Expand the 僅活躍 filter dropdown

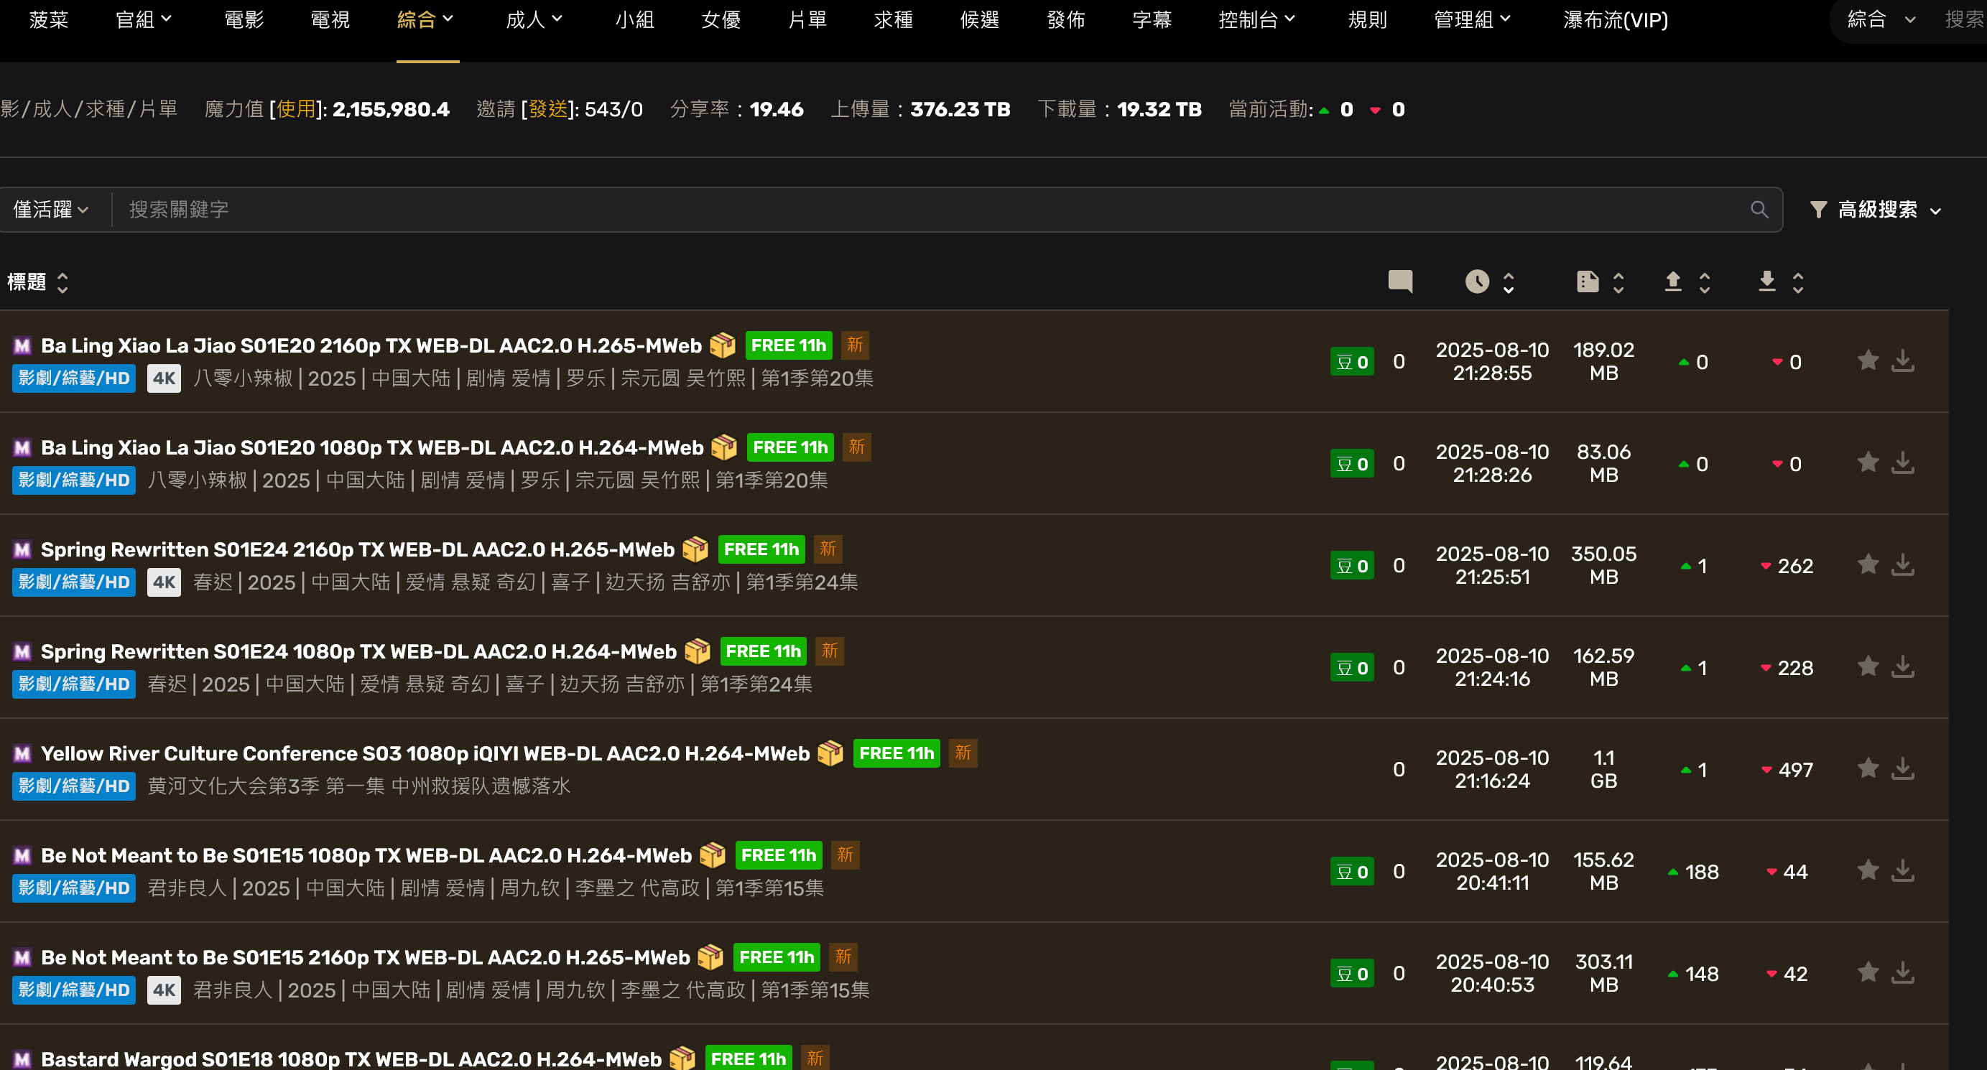pos(51,210)
